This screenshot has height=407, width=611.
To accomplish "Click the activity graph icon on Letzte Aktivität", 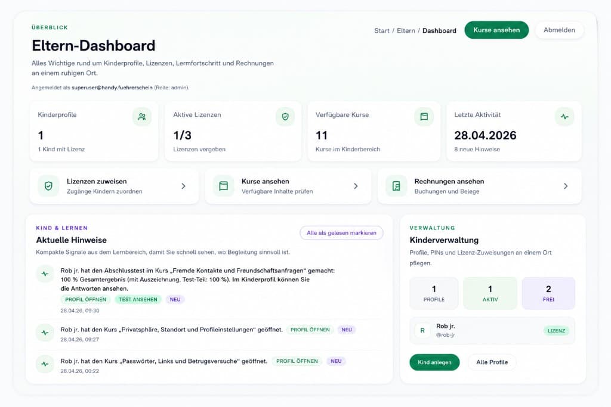I will pos(564,117).
